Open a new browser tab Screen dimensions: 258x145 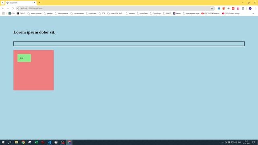pyautogui.click(x=39, y=3)
